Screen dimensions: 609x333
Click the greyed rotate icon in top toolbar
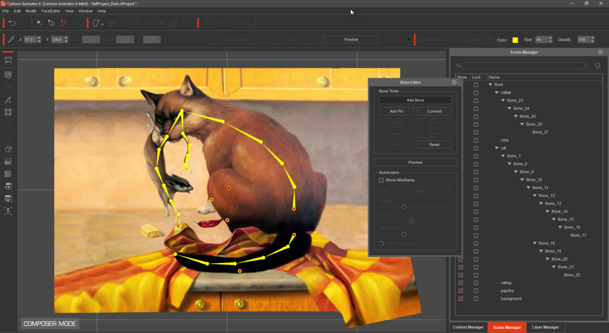pos(231,23)
